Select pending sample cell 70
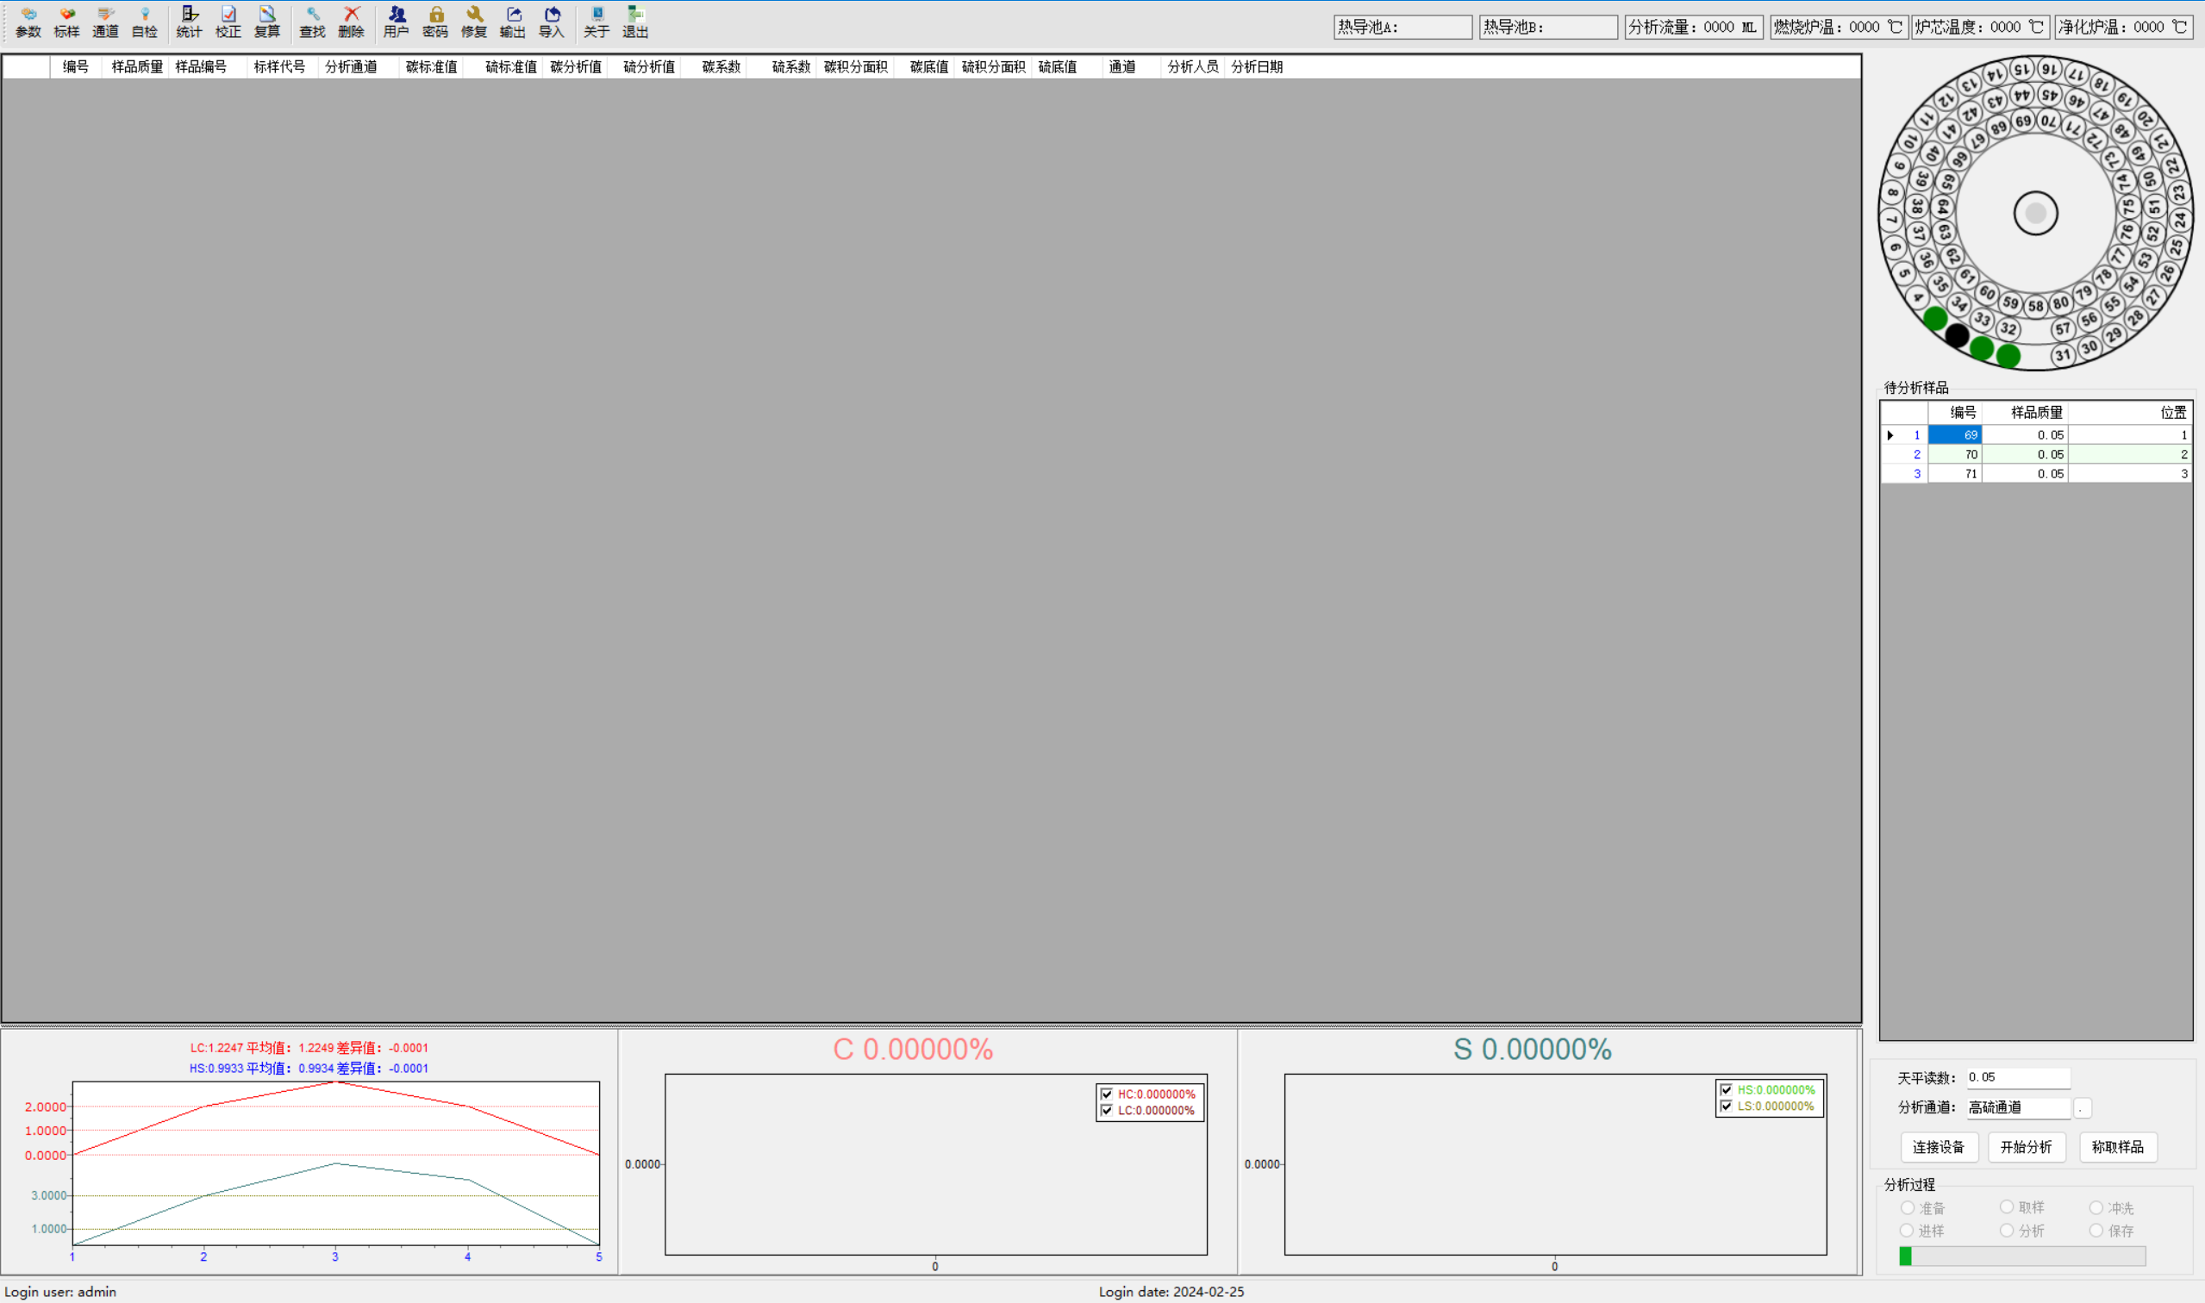Screen dimensions: 2205x1303 tap(1955, 454)
